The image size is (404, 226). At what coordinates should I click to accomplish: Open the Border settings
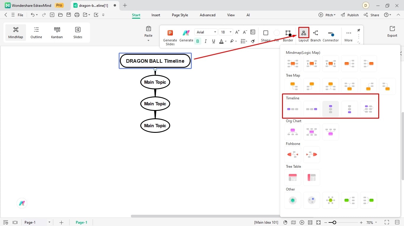pyautogui.click(x=288, y=35)
